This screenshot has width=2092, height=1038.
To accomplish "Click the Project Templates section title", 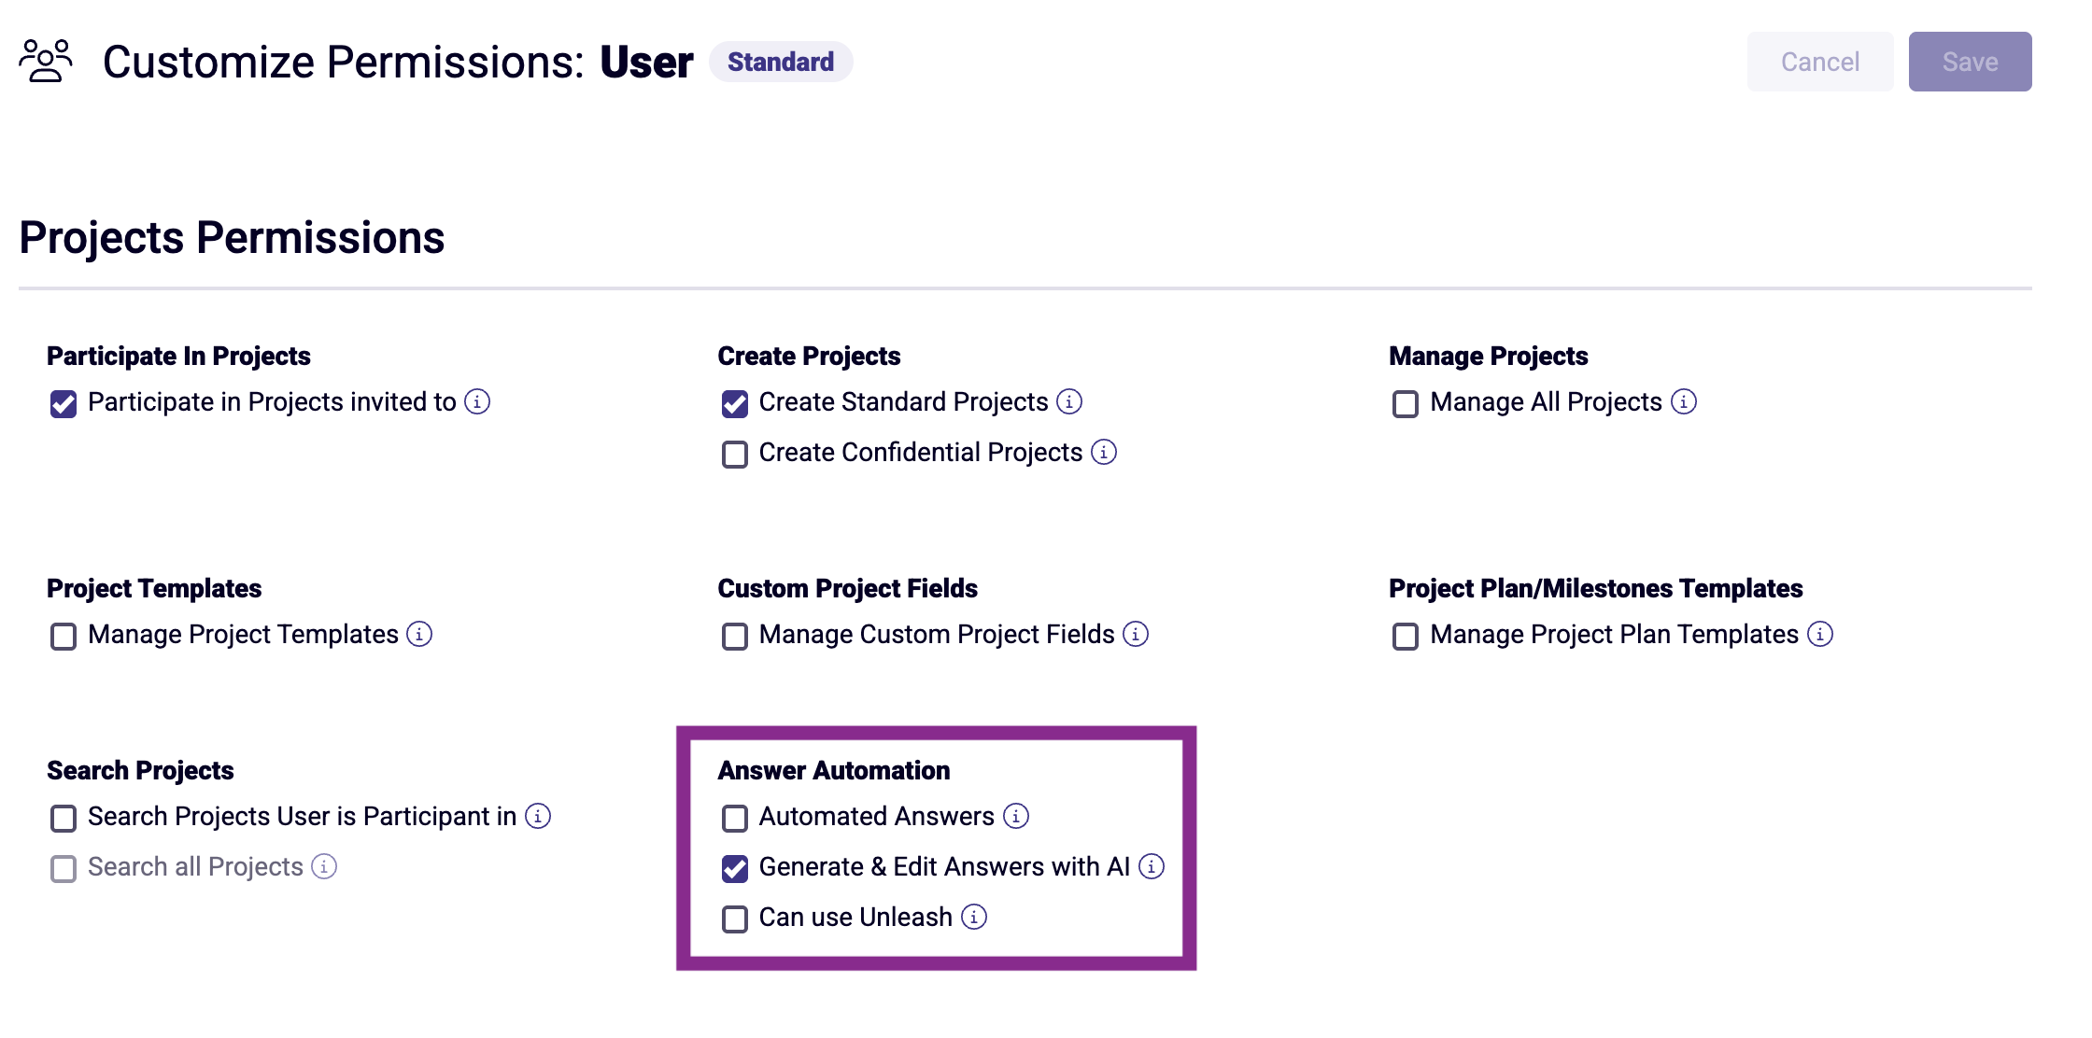I will coord(154,588).
